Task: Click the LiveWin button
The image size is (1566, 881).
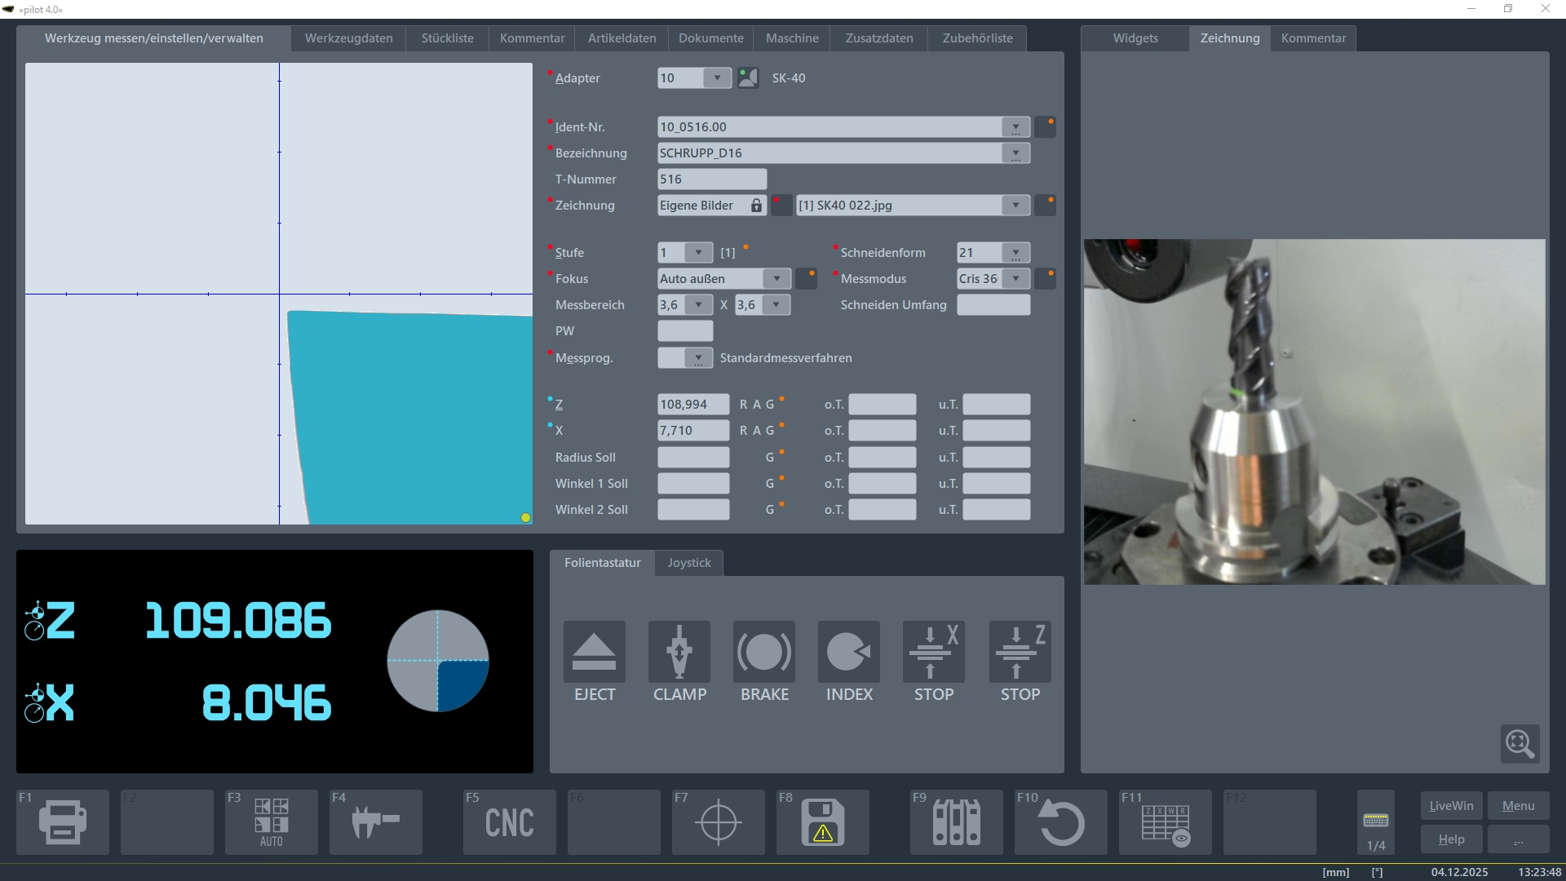Action: pyautogui.click(x=1451, y=805)
